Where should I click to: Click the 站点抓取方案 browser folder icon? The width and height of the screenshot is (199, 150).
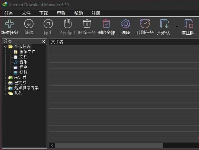coord(10,88)
